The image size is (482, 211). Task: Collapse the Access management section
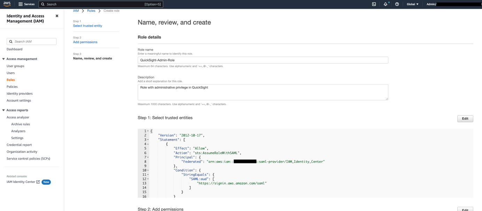point(3,59)
